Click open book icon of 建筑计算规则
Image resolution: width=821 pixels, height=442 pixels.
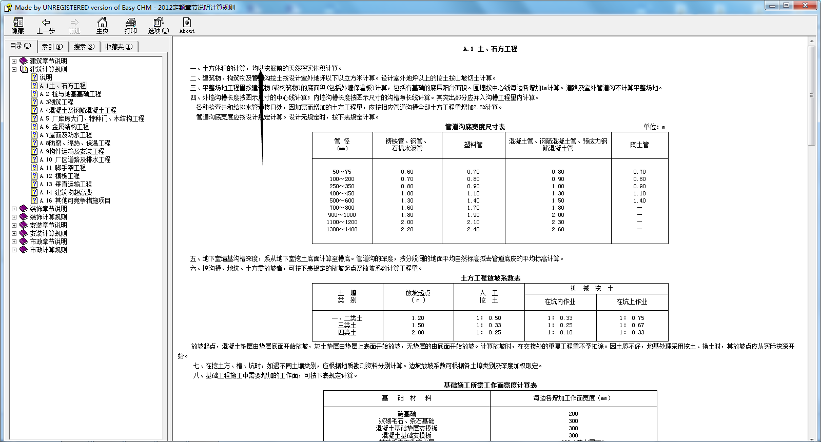pos(24,69)
